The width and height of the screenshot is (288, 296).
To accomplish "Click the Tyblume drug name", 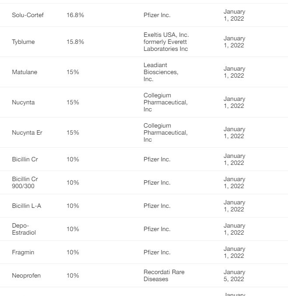I will tap(23, 42).
